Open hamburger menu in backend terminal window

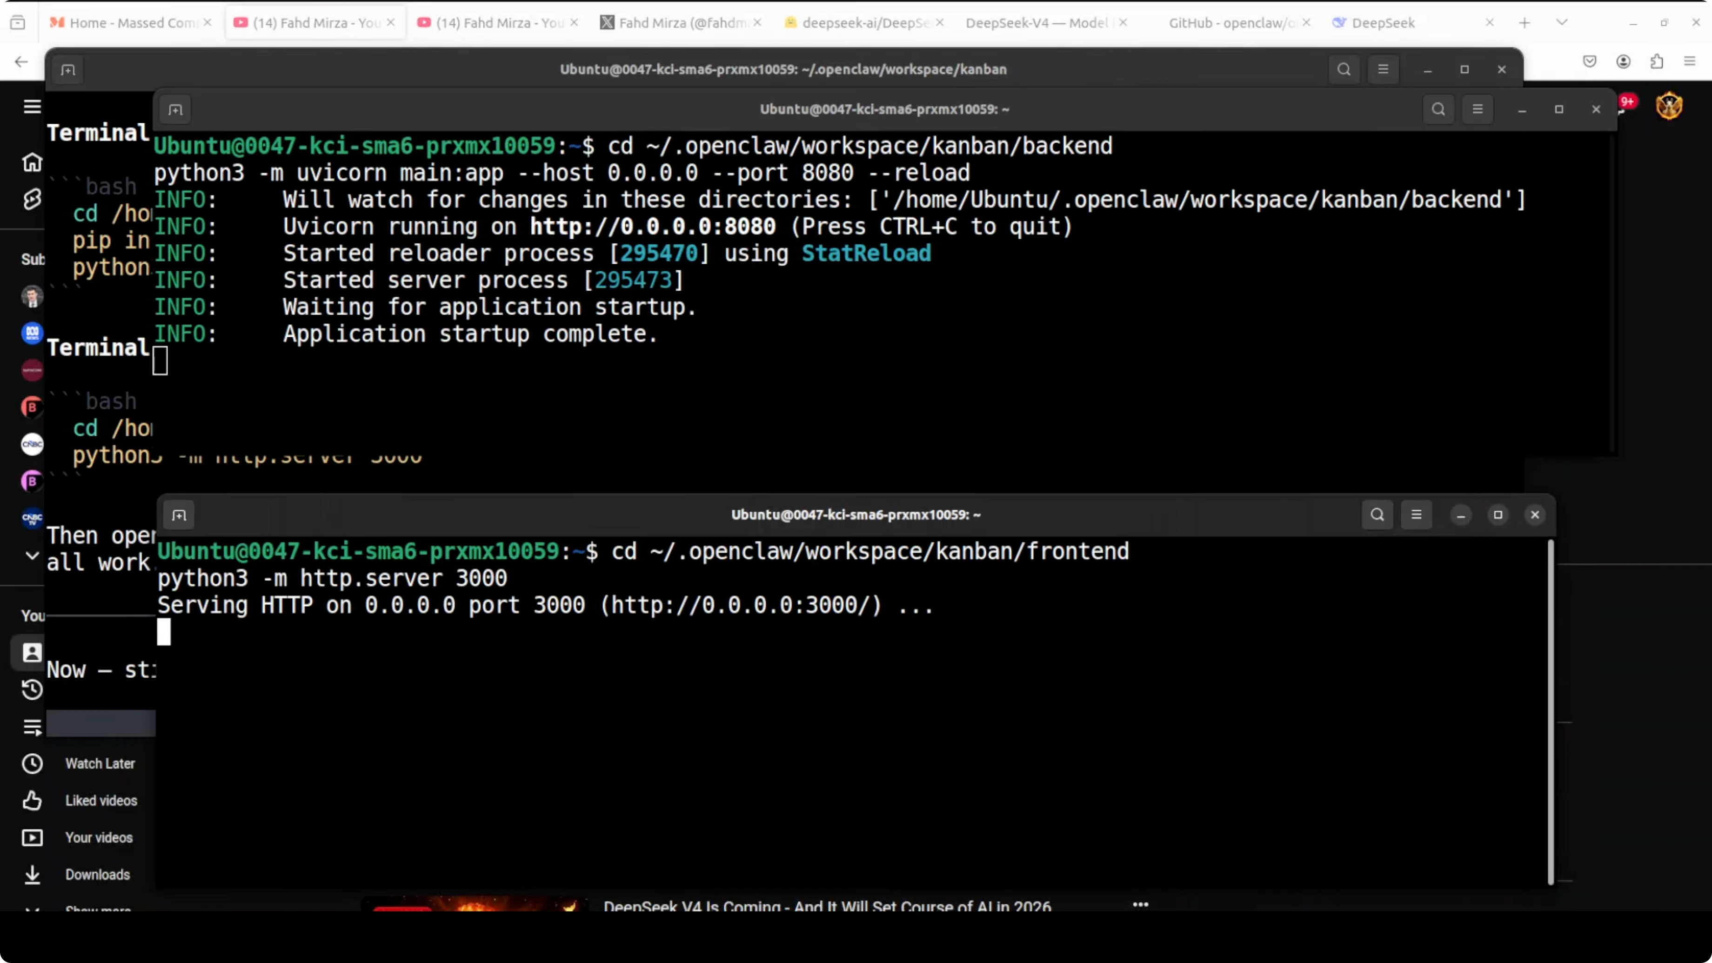coord(1478,109)
